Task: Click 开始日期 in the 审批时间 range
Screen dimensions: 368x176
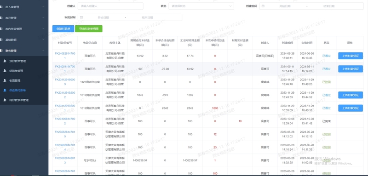Action: pos(103,17)
